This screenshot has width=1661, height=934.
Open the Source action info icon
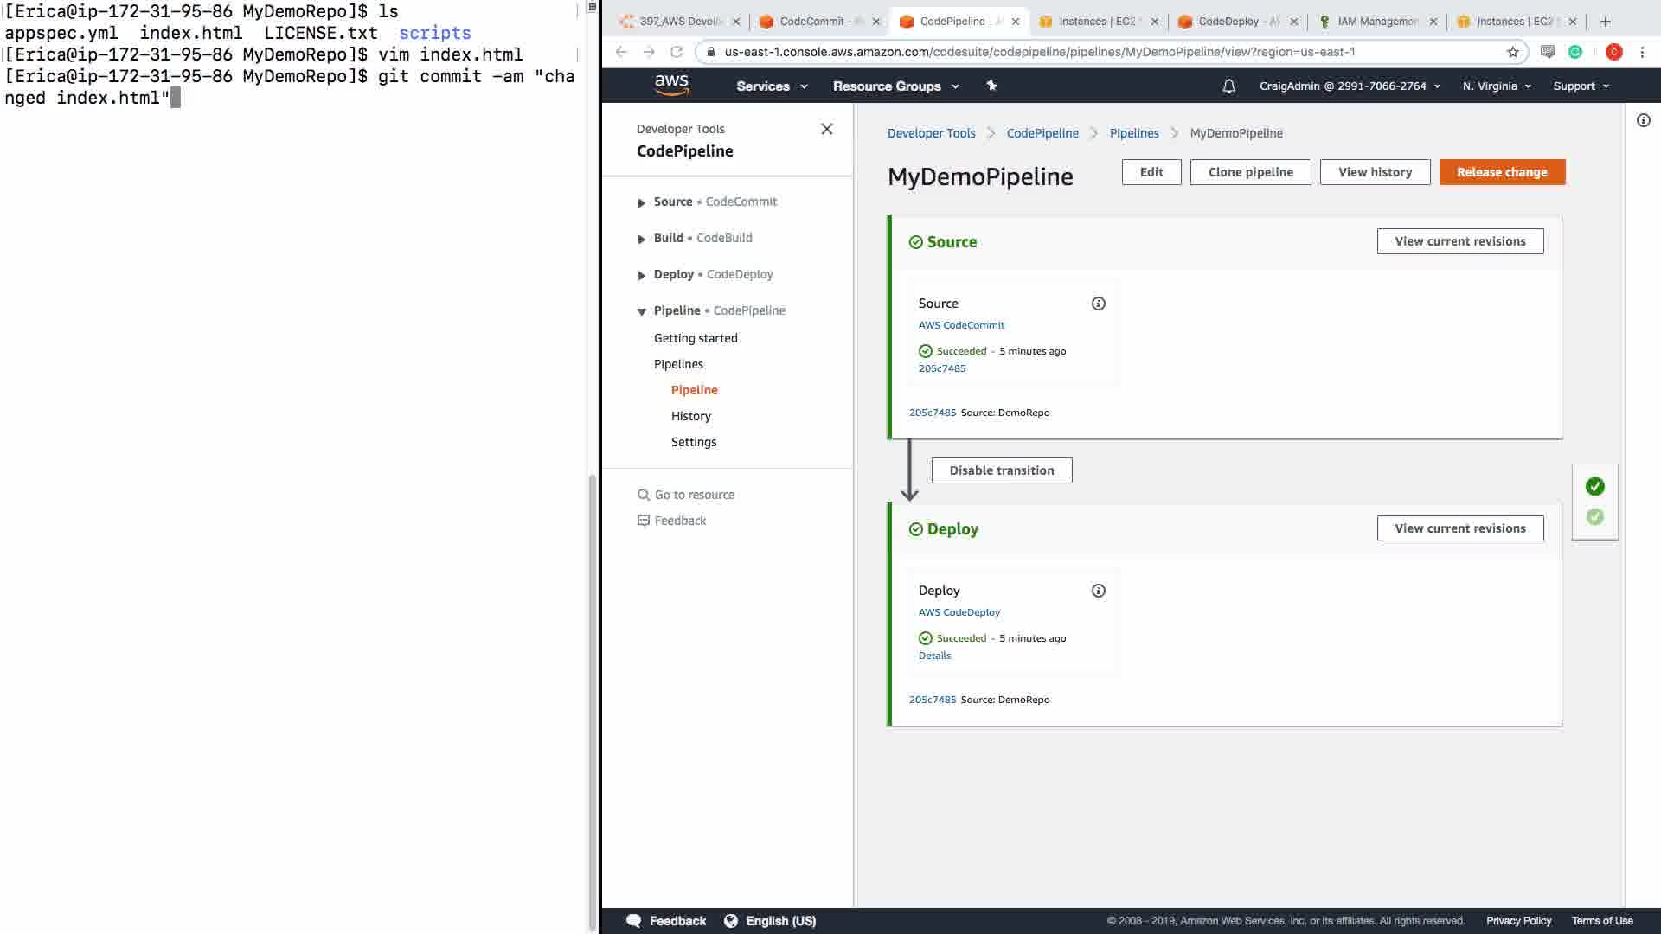[x=1098, y=304]
